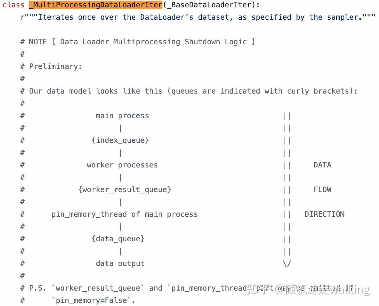The height and width of the screenshot is (306, 379).
Task: Click the 'worker processes' diagram text
Action: pos(122,165)
